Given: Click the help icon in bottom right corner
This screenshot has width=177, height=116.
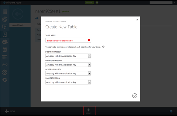Looking at the screenshot, I should 171,111.
